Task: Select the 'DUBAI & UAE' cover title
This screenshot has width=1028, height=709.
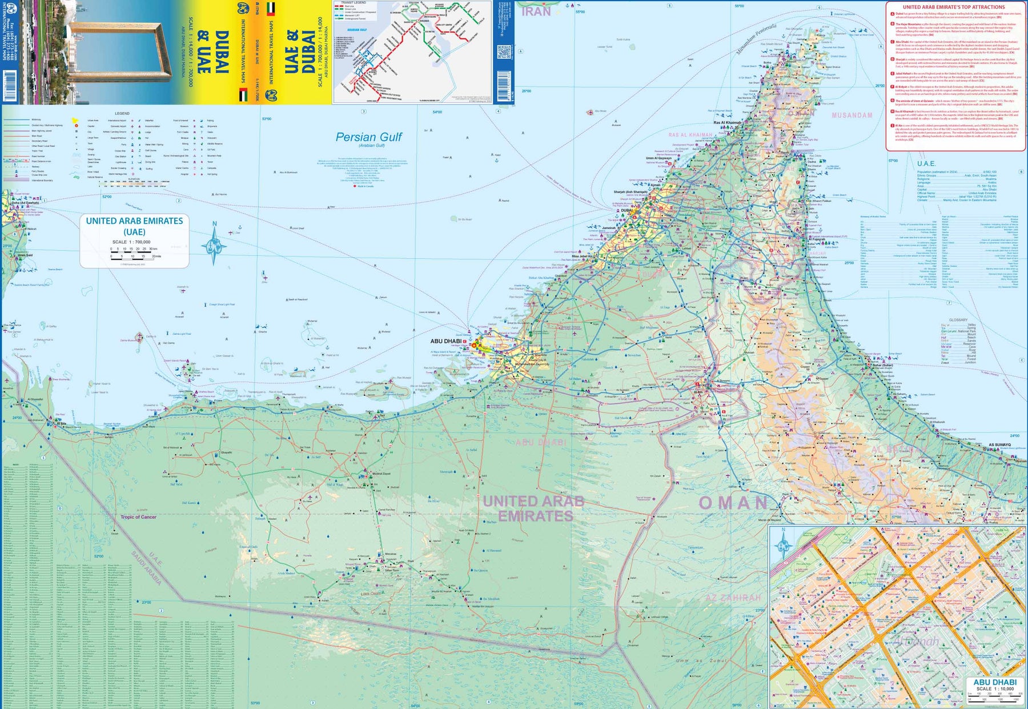Action: pos(212,52)
